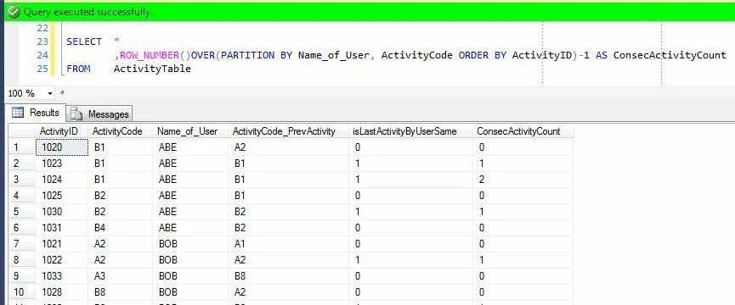Click isLastActivityByUserSame value in row 5
This screenshot has height=305, width=735.
coord(411,212)
